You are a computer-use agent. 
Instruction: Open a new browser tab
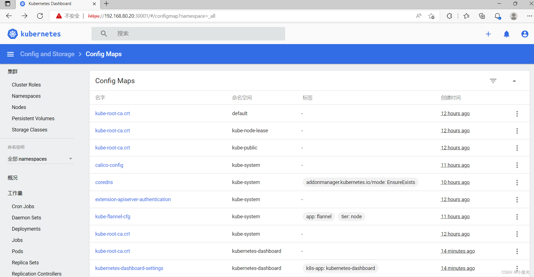coord(106,4)
